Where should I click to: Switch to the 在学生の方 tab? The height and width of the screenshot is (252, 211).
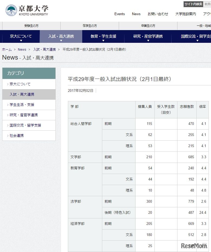[x=90, y=26]
